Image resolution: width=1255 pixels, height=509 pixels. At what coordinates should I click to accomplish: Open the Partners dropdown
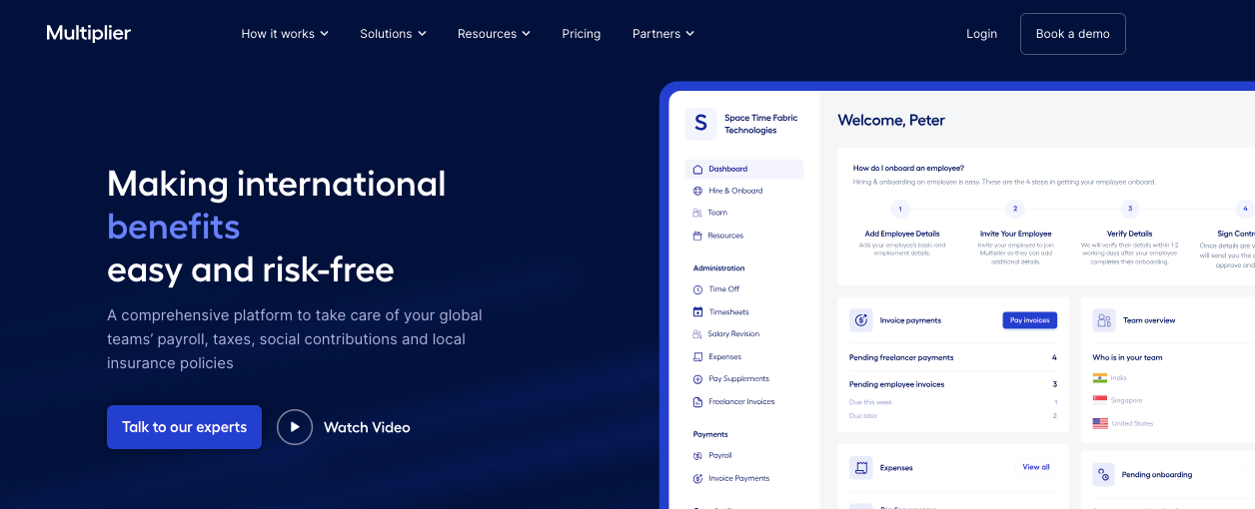pyautogui.click(x=663, y=34)
